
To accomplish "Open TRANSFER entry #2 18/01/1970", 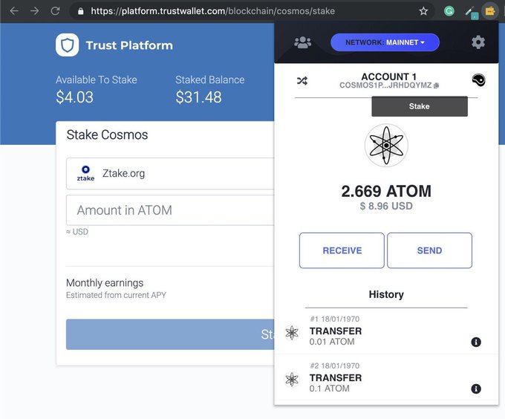I will tap(386, 377).
